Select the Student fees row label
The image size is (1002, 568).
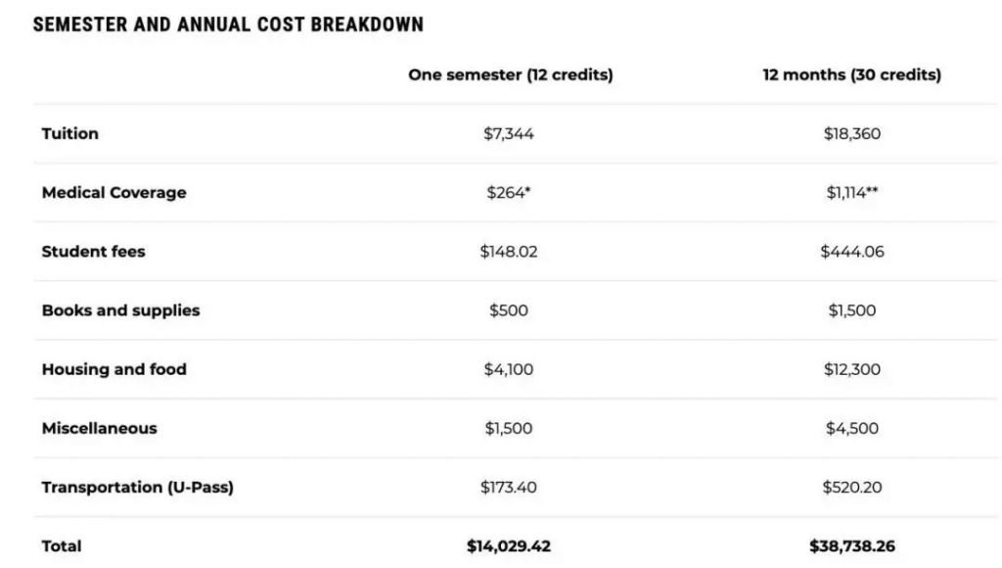coord(93,252)
